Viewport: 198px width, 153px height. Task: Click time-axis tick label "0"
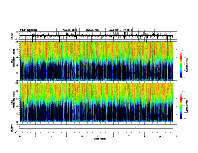click(x=20, y=136)
